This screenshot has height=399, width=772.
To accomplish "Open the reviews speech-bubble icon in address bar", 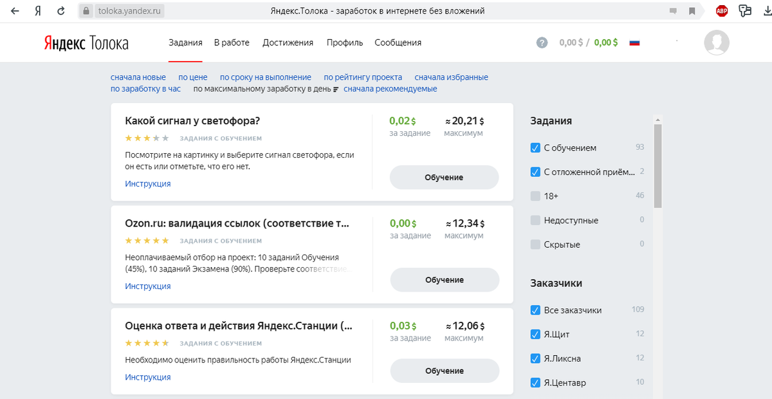I will pos(674,11).
